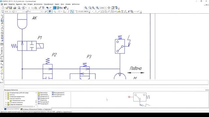This screenshot has width=209, height=117.
Task: Select the text insertion tool
Action: (122, 12)
